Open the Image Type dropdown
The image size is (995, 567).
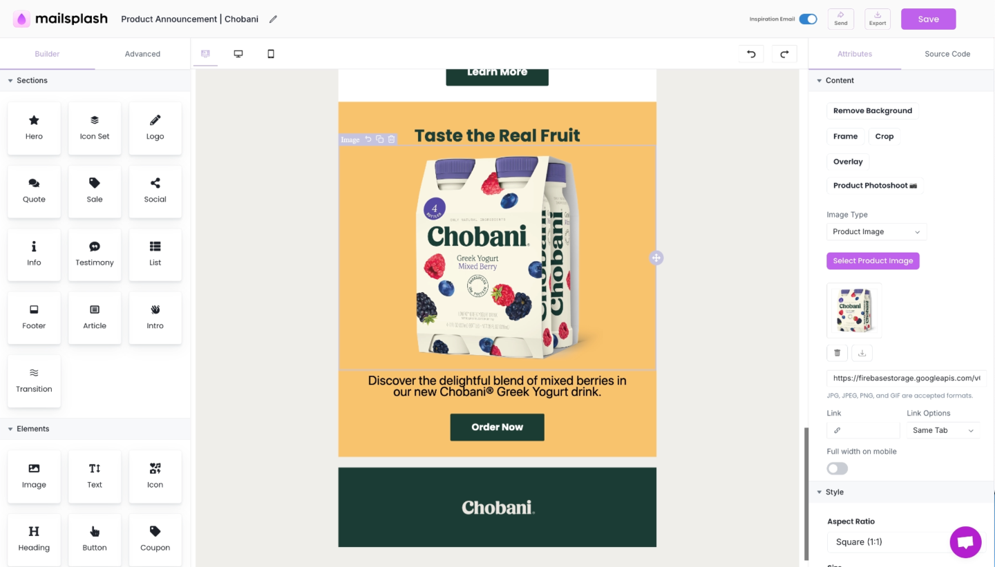tap(876, 232)
